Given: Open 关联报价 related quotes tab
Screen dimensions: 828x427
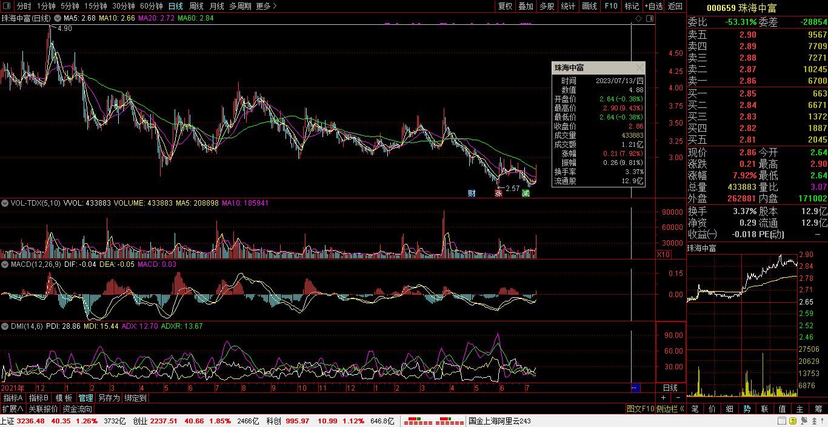Looking at the screenshot, I should coord(43,409).
